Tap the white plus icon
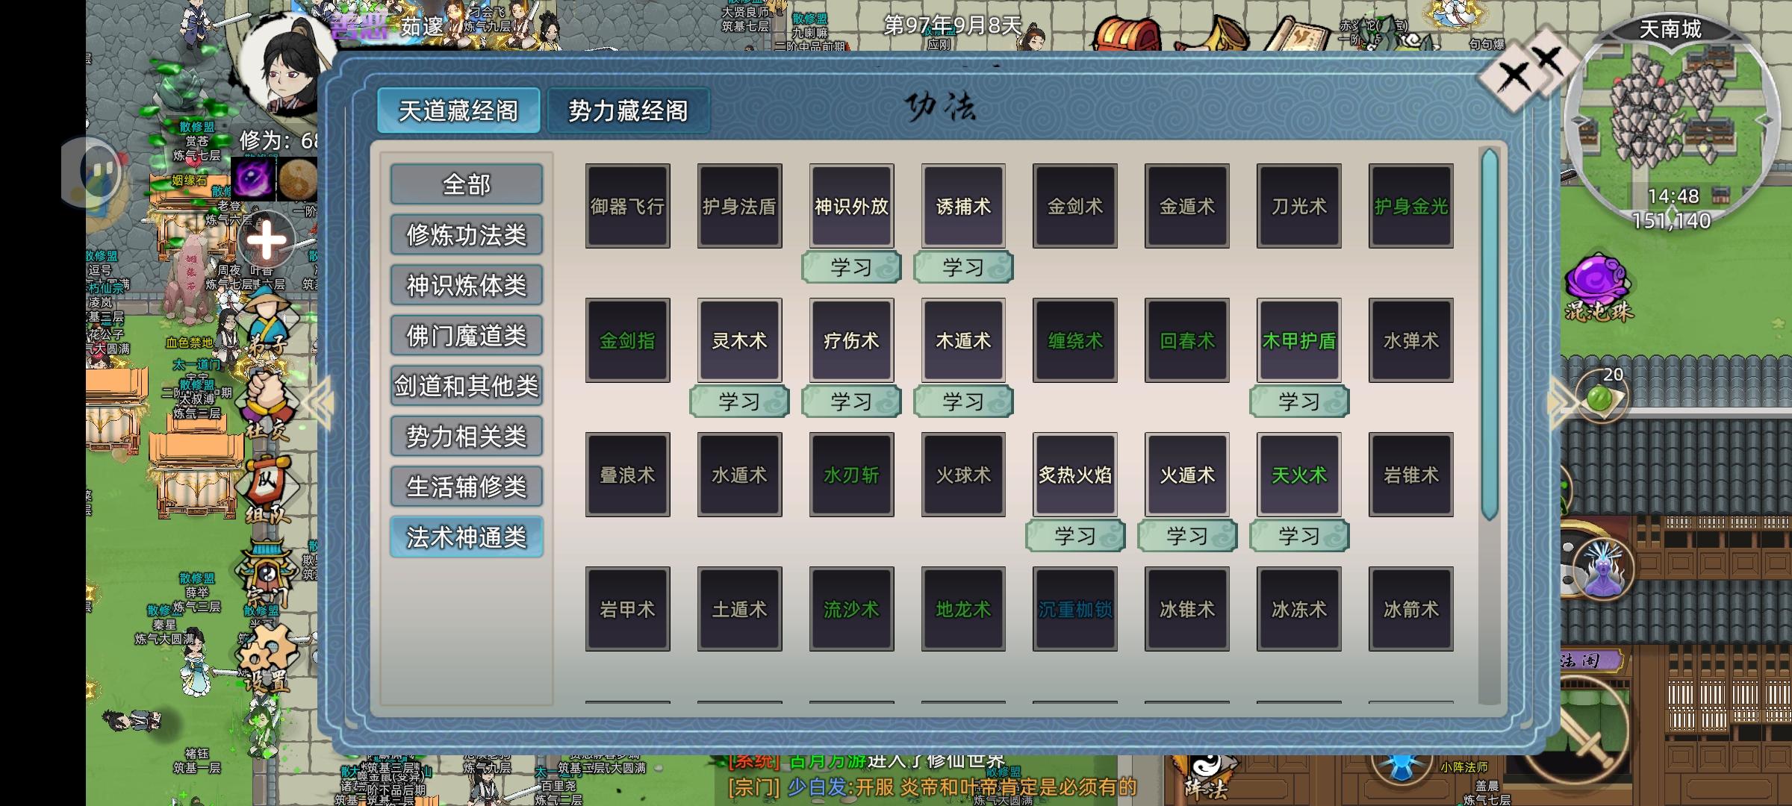Viewport: 1792px width, 806px height. coord(267,240)
